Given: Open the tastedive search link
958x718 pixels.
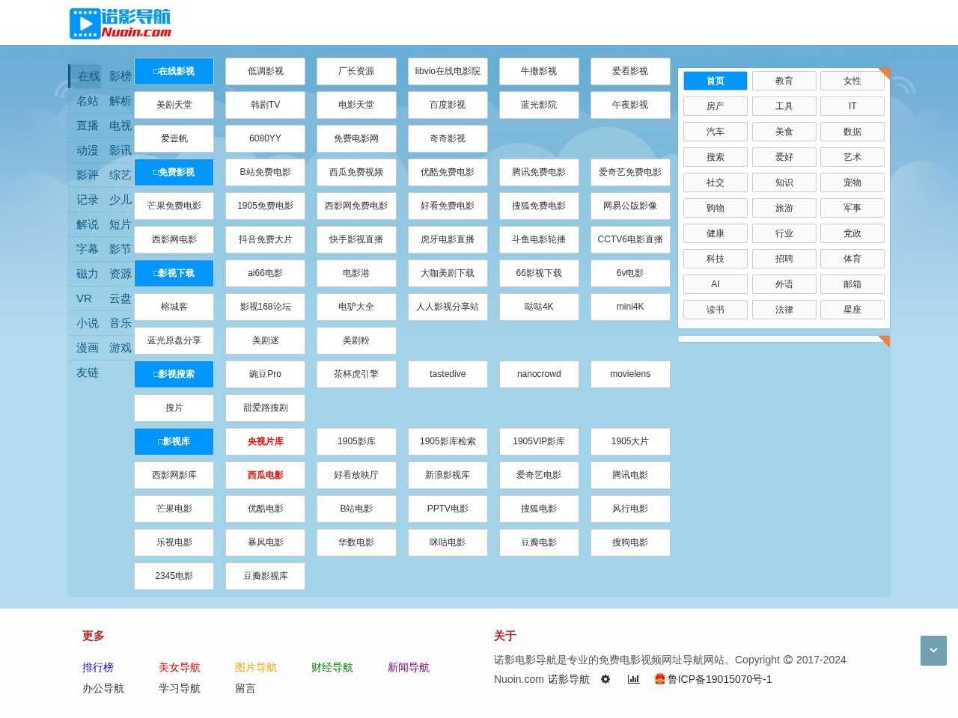Looking at the screenshot, I should pyautogui.click(x=448, y=374).
